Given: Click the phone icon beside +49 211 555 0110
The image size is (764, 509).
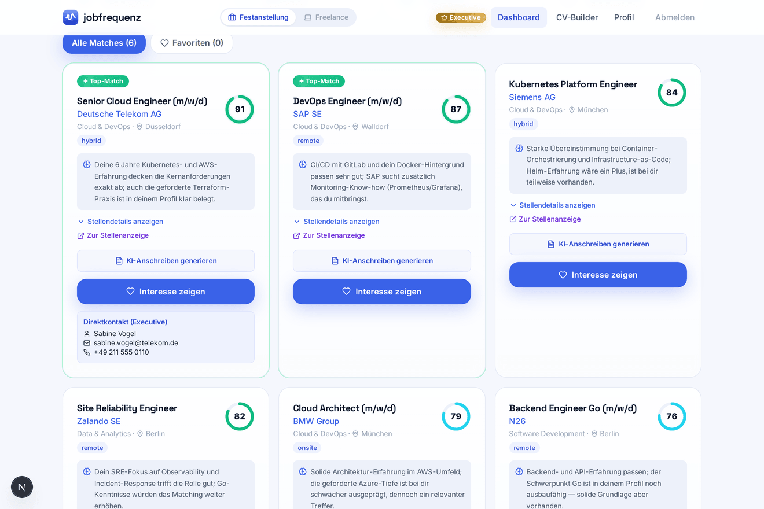Looking at the screenshot, I should tap(87, 352).
